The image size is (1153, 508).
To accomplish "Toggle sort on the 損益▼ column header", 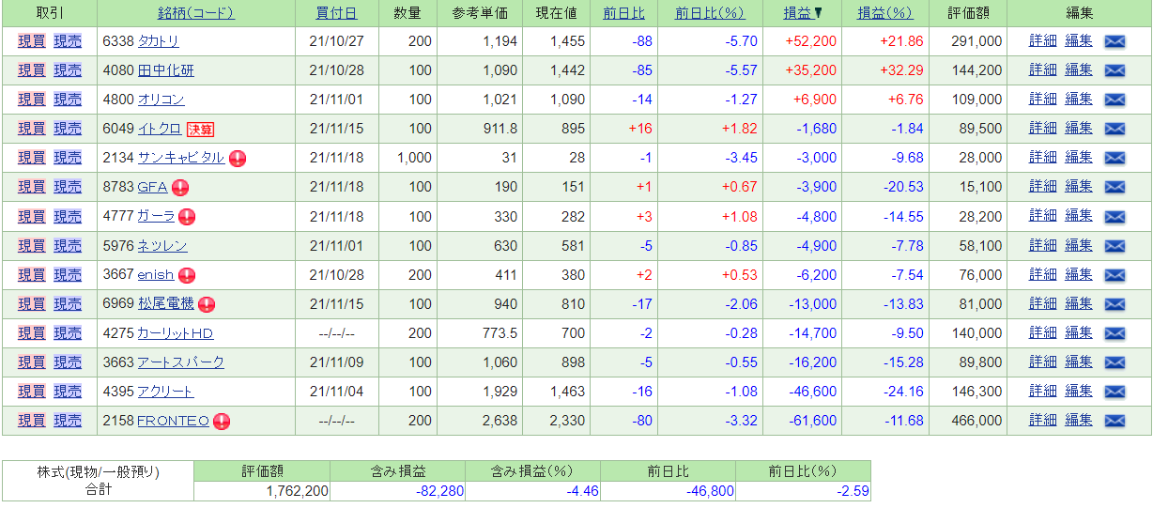I will (803, 13).
